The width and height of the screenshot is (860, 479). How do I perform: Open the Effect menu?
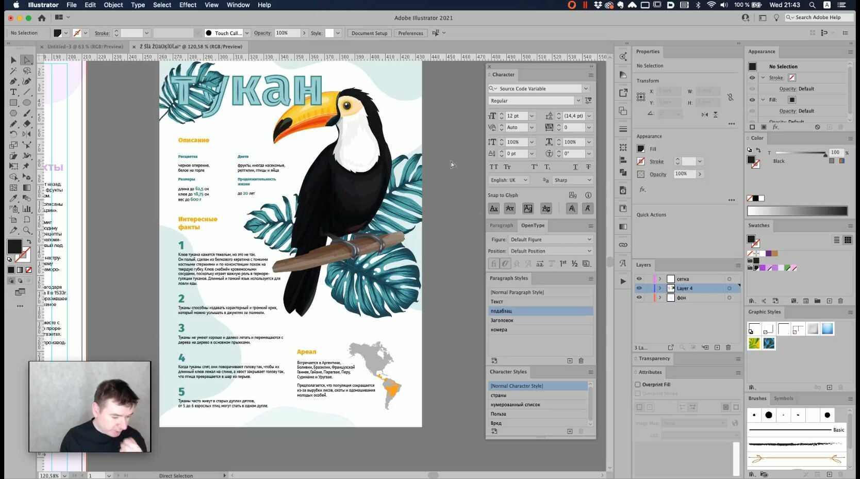[188, 5]
